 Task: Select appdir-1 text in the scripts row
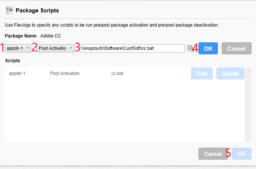[x=17, y=73]
